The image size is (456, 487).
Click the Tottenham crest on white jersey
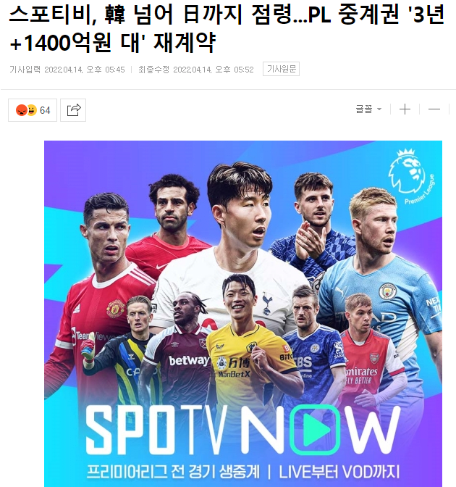click(x=267, y=303)
